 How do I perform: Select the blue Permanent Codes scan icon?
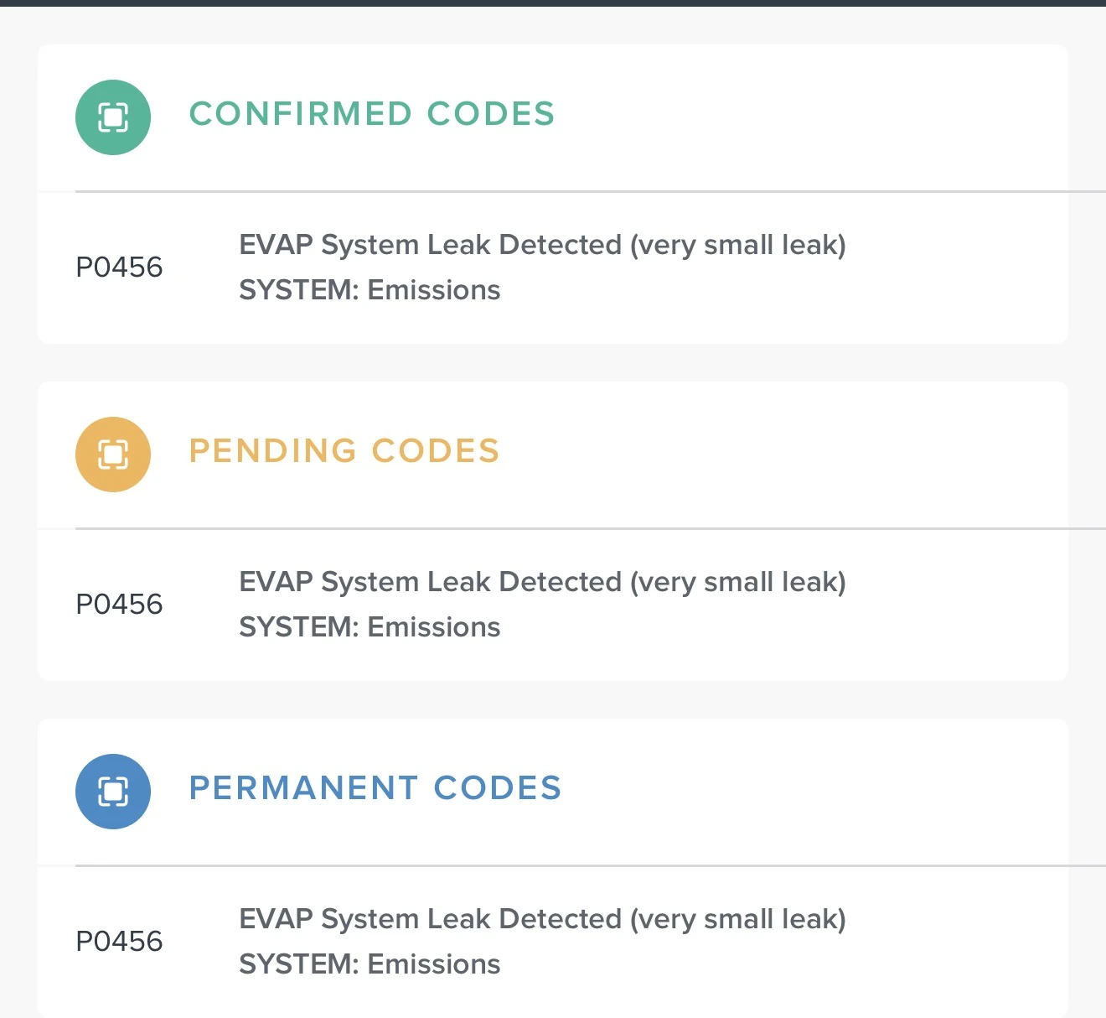[113, 792]
